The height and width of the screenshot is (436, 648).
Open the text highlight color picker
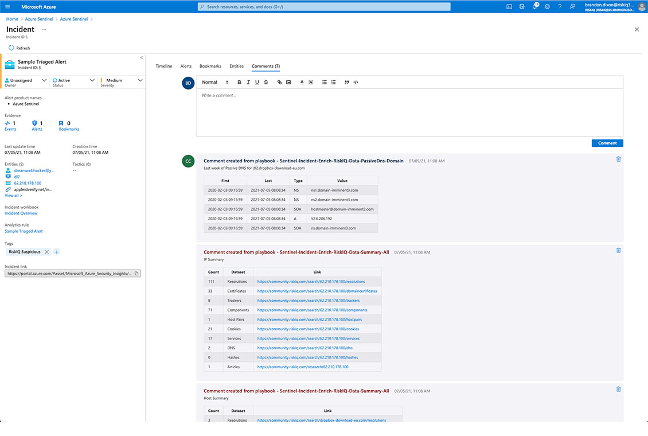coord(311,82)
